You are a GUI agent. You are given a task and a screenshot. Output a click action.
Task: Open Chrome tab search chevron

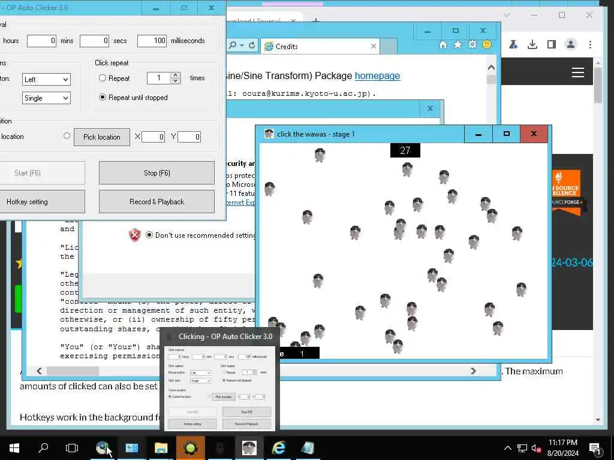(506, 15)
